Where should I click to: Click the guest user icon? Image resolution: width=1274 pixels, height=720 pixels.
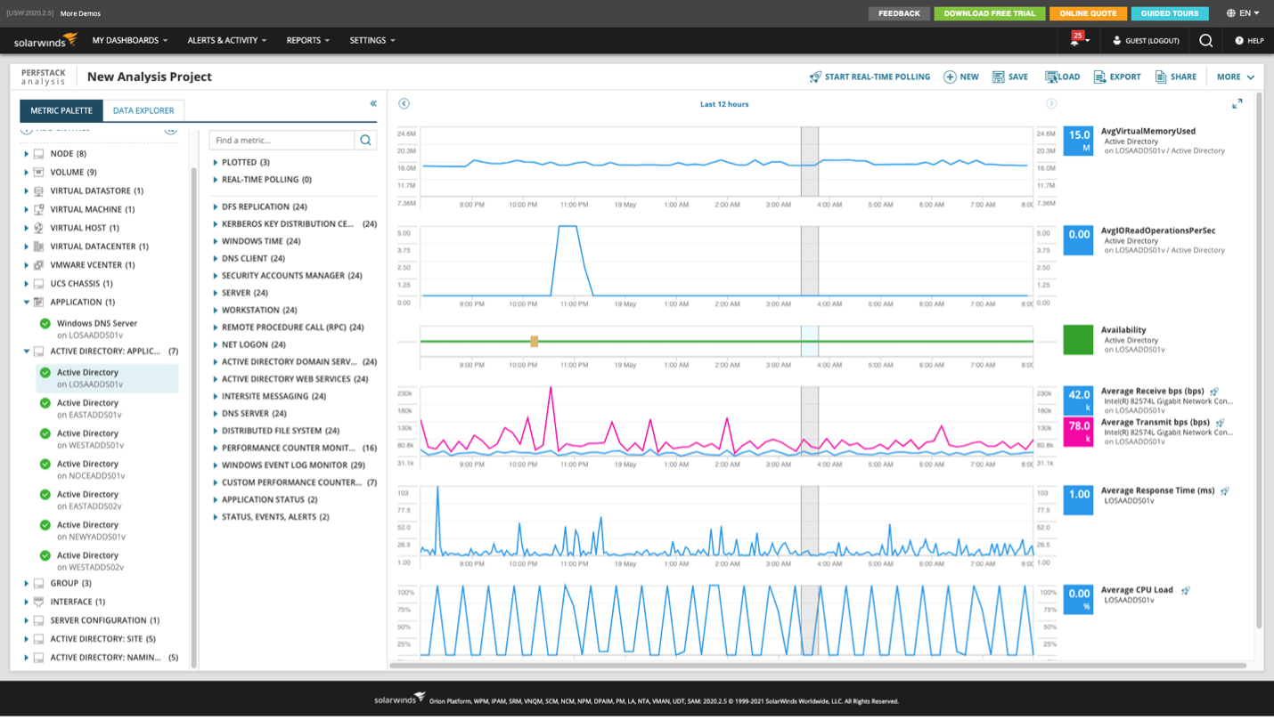(x=1116, y=40)
